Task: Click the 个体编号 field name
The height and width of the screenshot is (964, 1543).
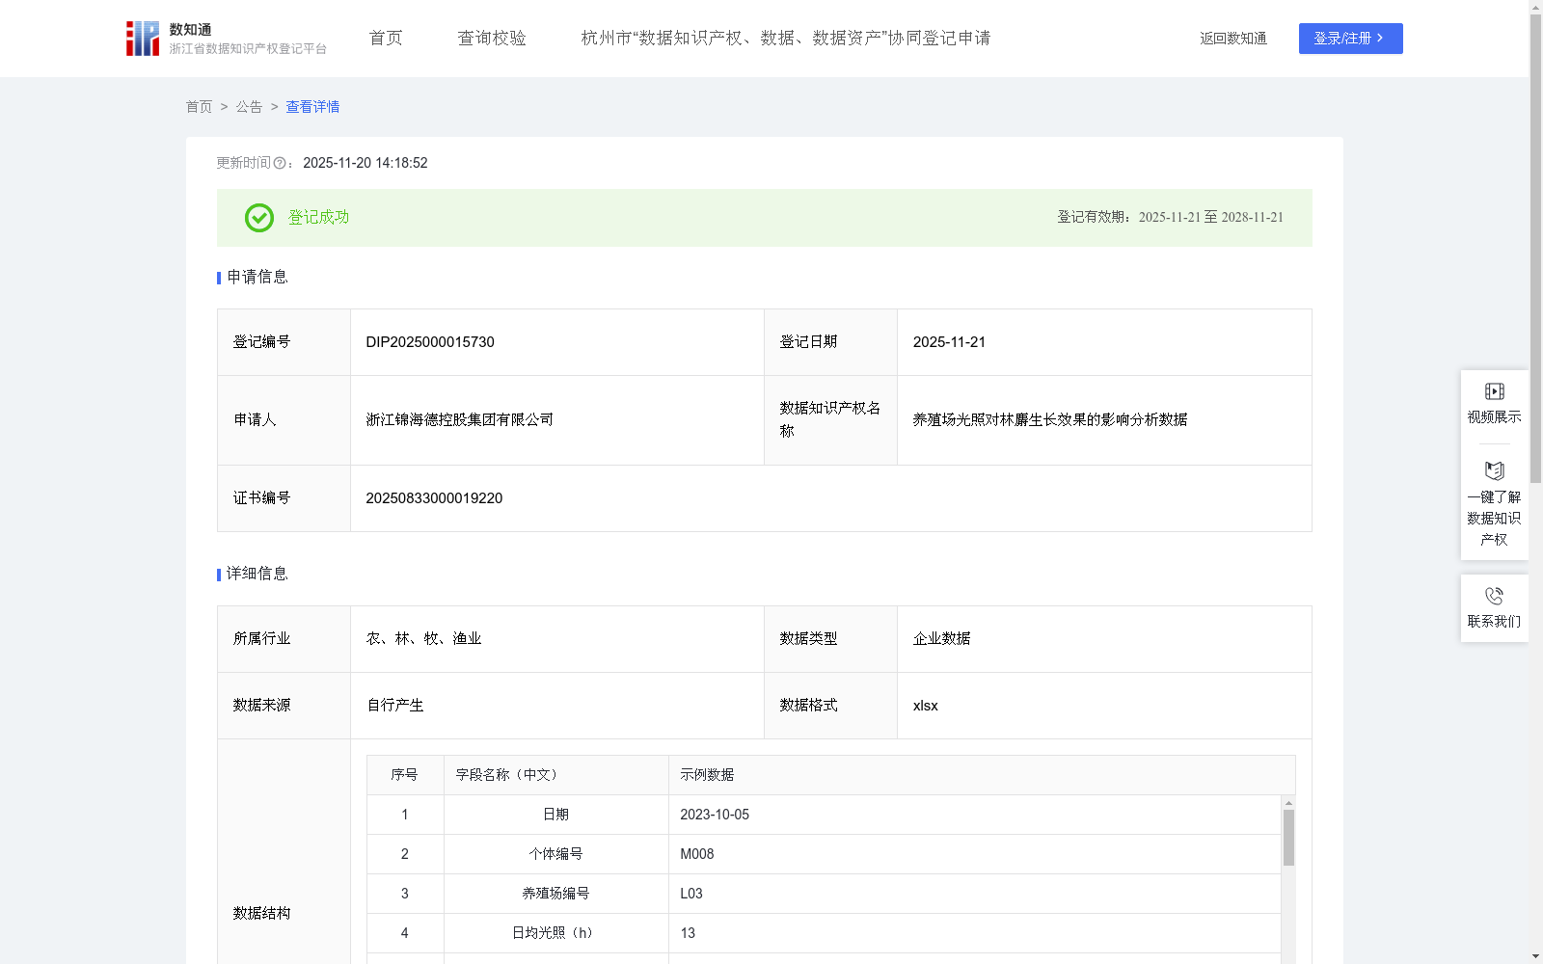Action: click(x=555, y=854)
